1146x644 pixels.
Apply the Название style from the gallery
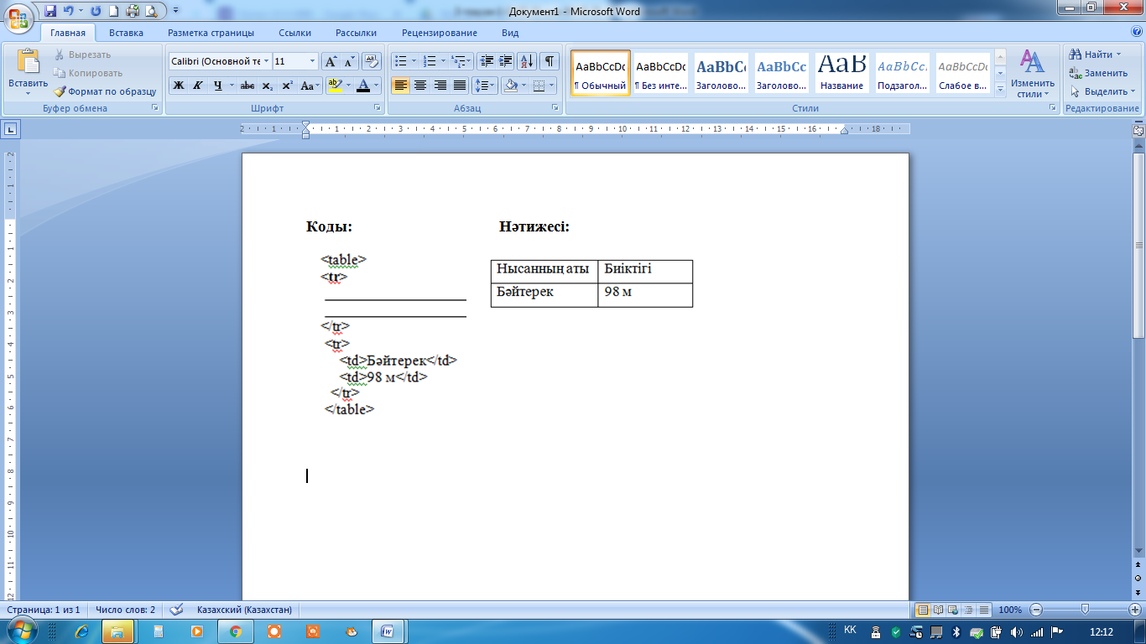842,74
